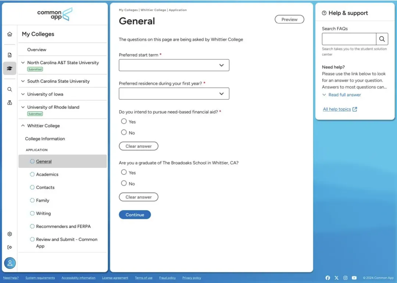Open the System requirements footer link
The height and width of the screenshot is (283, 397).
pos(40,278)
